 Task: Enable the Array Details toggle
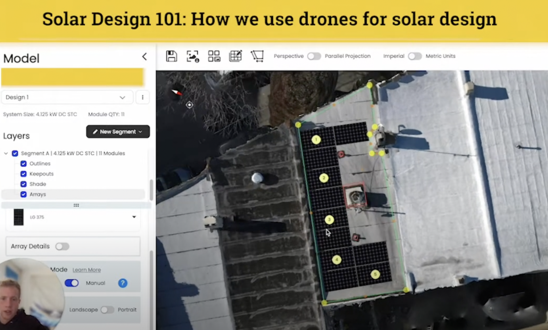(62, 246)
